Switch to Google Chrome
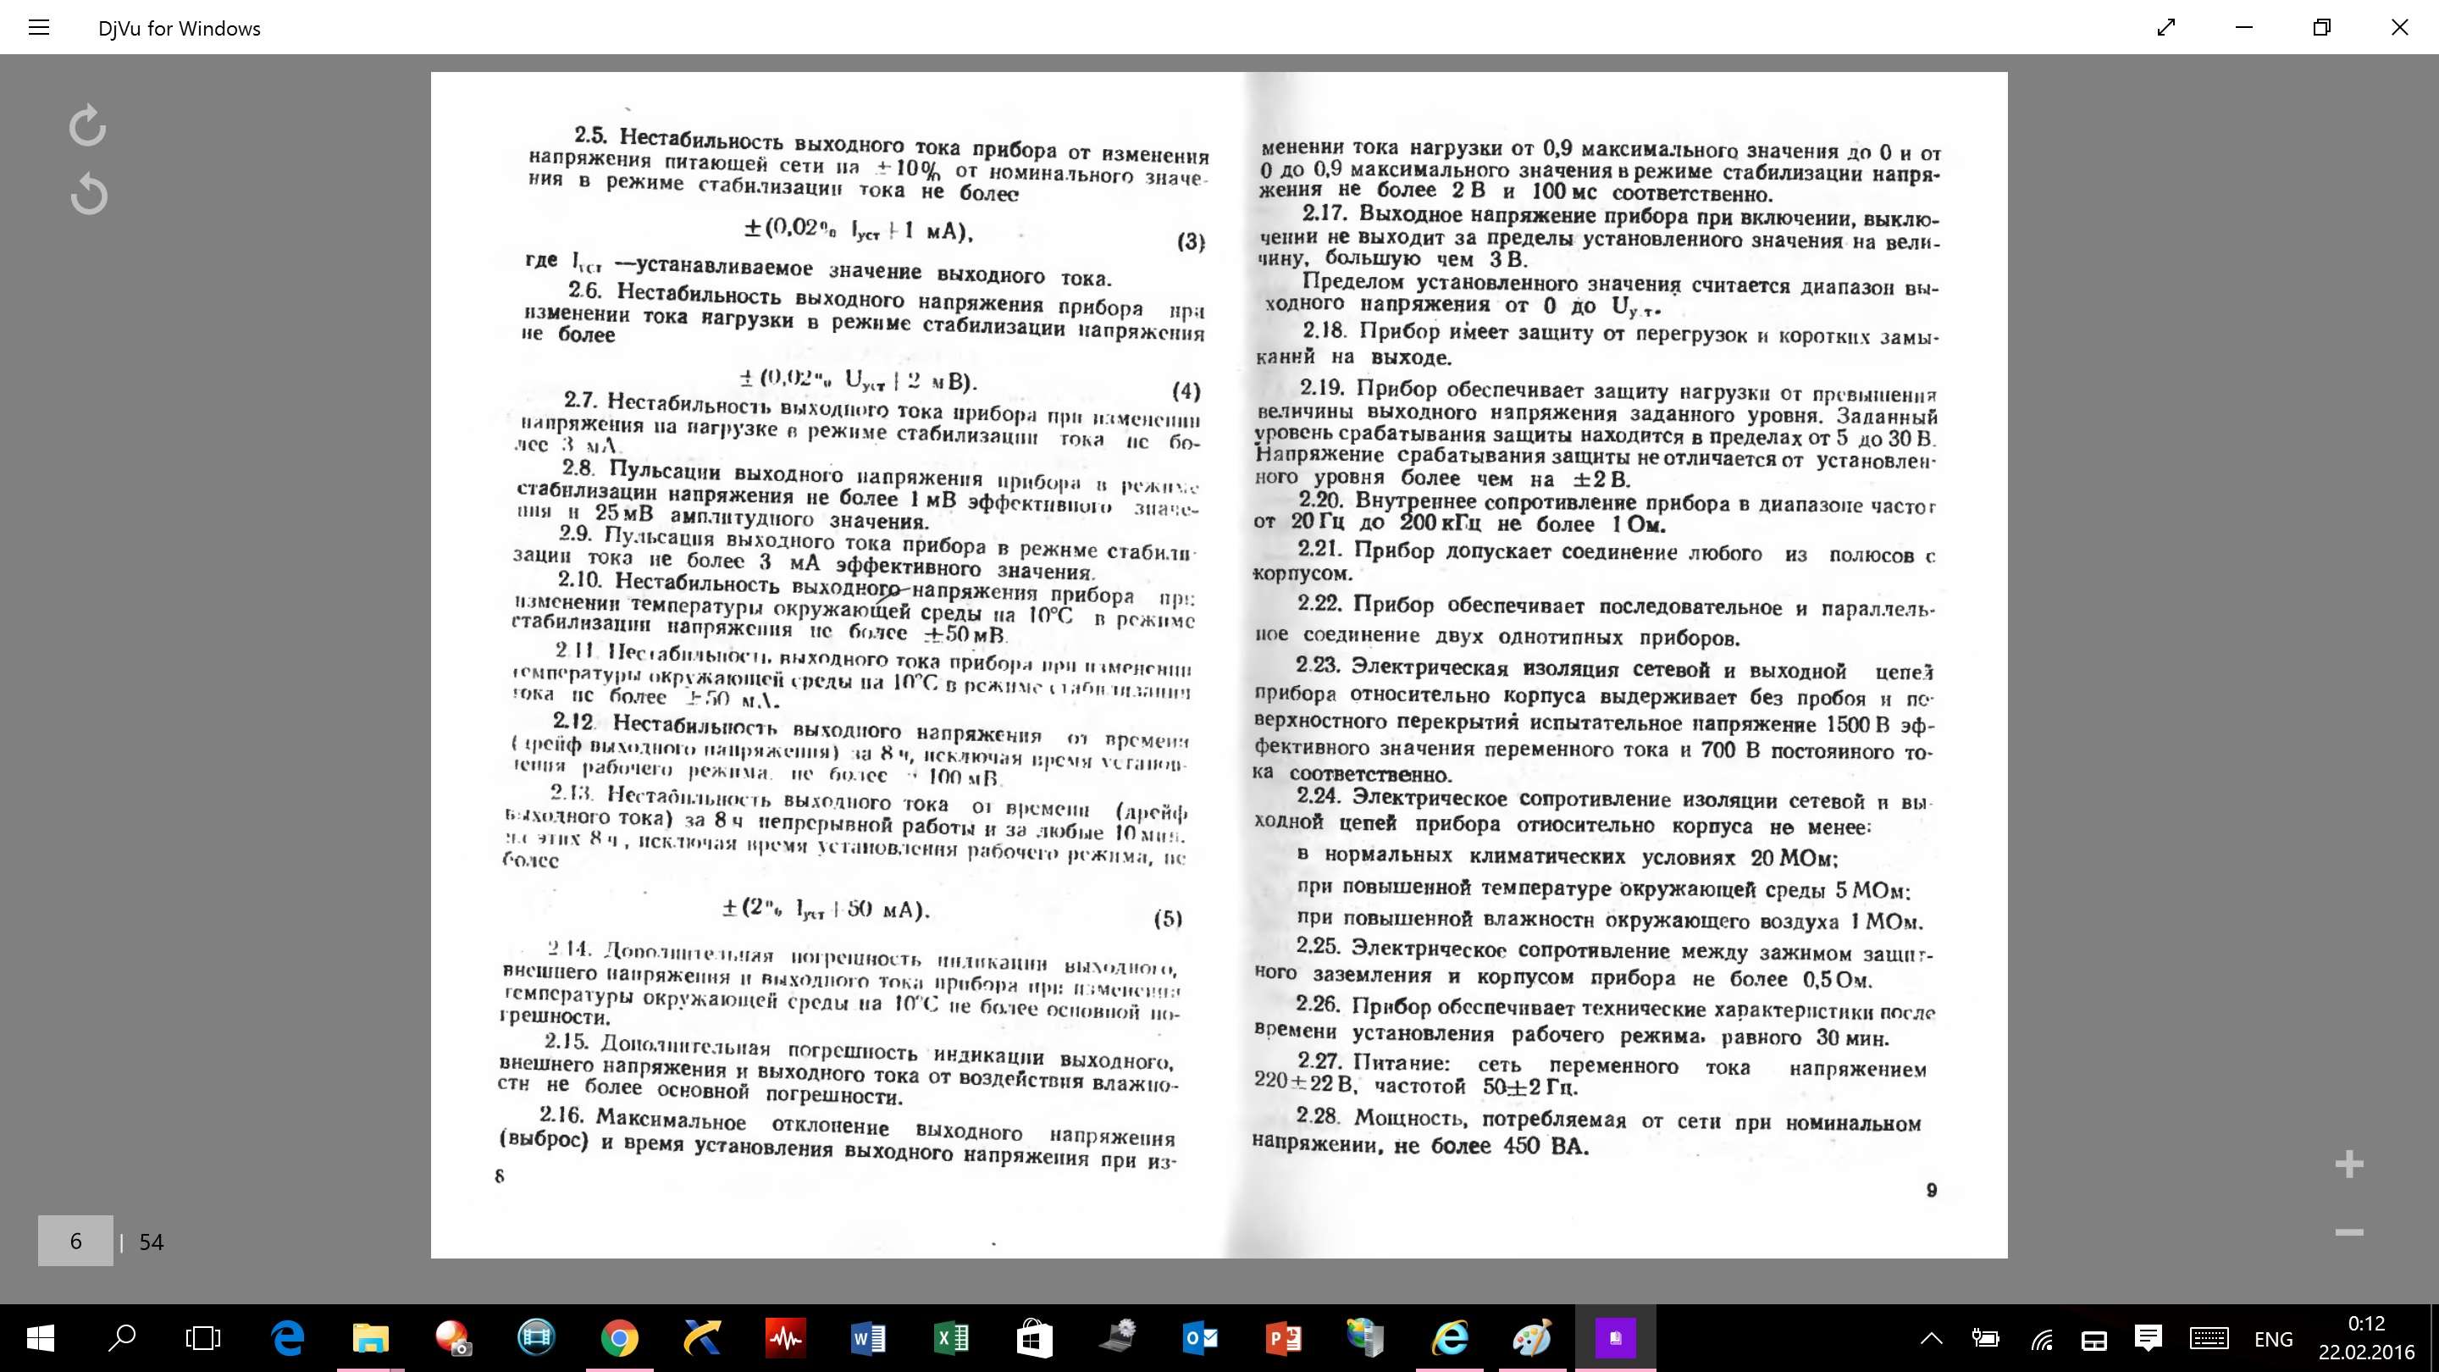 tap(619, 1338)
